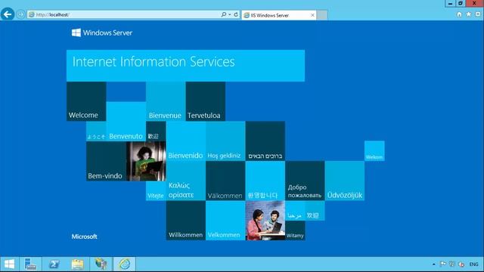Close the IIS Windows Server tab
484x272 pixels.
pyautogui.click(x=312, y=15)
